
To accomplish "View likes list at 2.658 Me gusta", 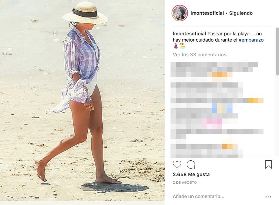I will (x=191, y=174).
